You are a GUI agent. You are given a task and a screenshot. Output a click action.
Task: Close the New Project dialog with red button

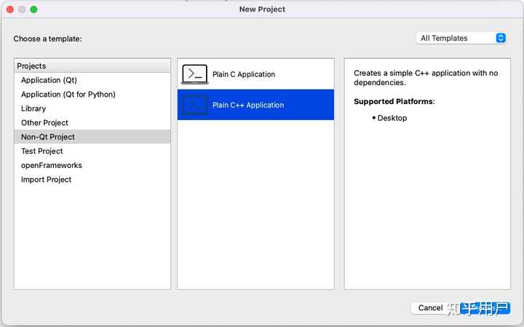pos(10,9)
